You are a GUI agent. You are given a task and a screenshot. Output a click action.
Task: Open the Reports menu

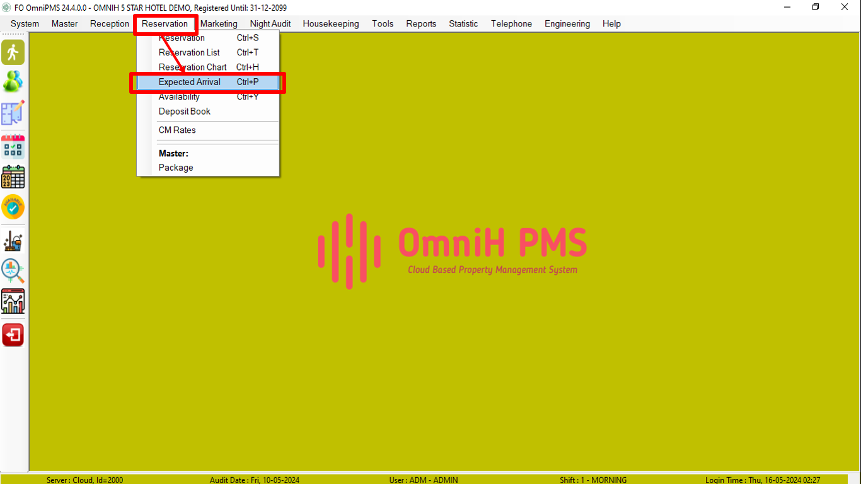click(421, 24)
